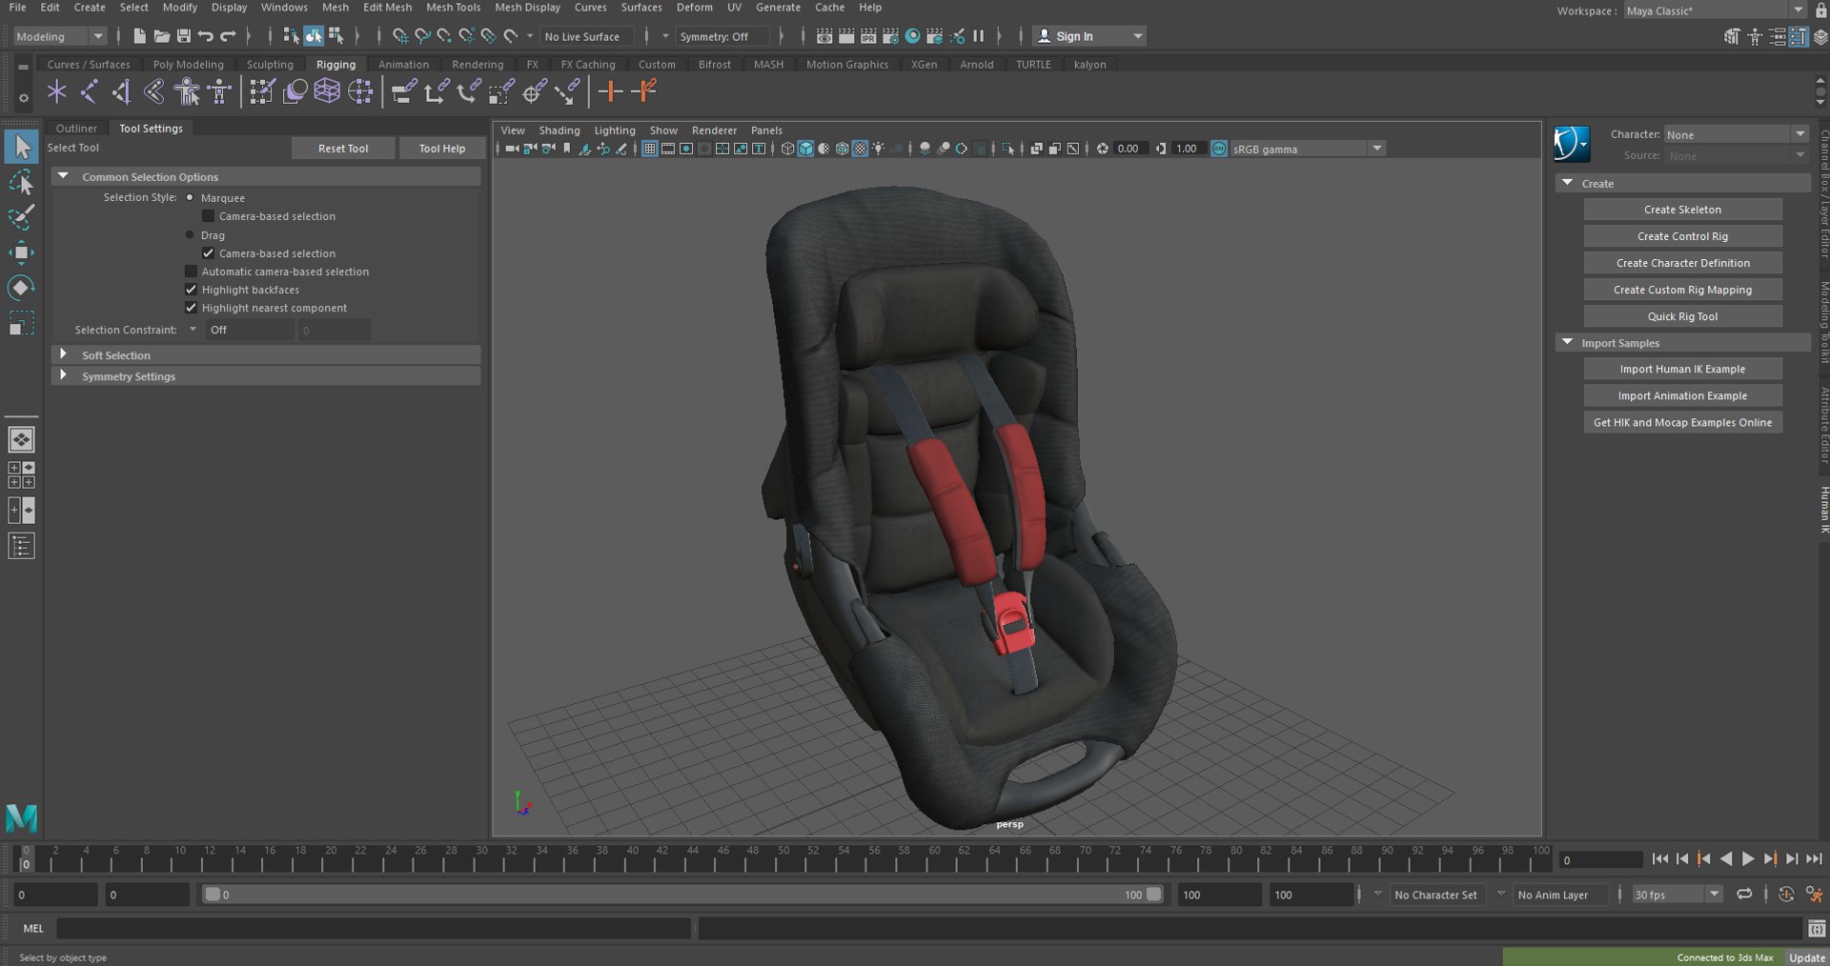Toggle the auto keyframe button

point(1786,895)
